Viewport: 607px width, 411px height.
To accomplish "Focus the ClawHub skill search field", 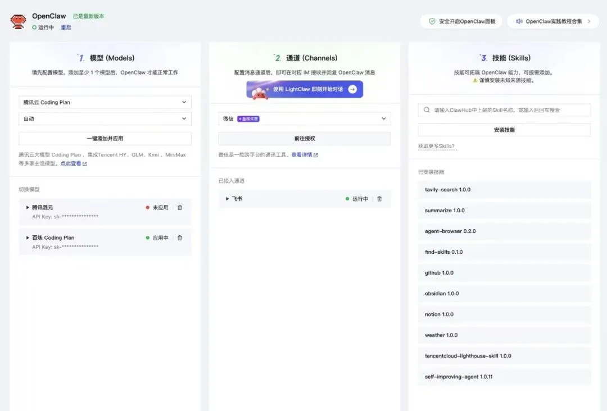I will (x=504, y=110).
